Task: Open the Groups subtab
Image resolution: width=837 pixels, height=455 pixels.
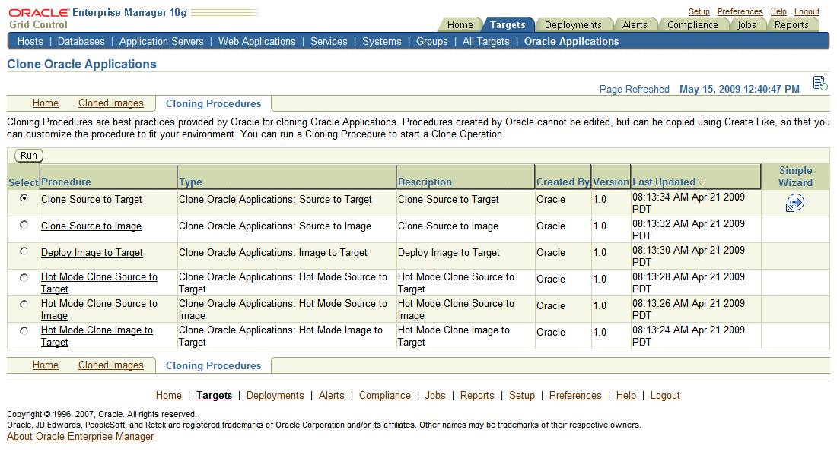Action: (x=432, y=41)
